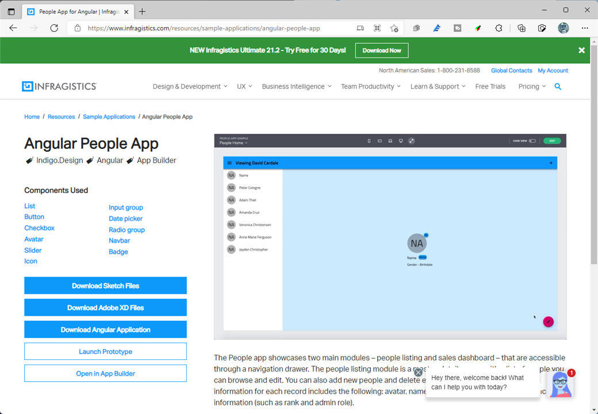Click the site lock icon in address bar
This screenshot has width=598, height=414.
pos(78,28)
